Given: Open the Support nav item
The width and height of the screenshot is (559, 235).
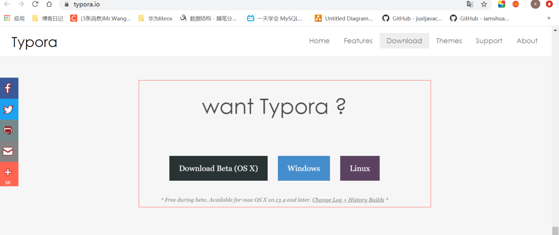Looking at the screenshot, I should coord(489,41).
